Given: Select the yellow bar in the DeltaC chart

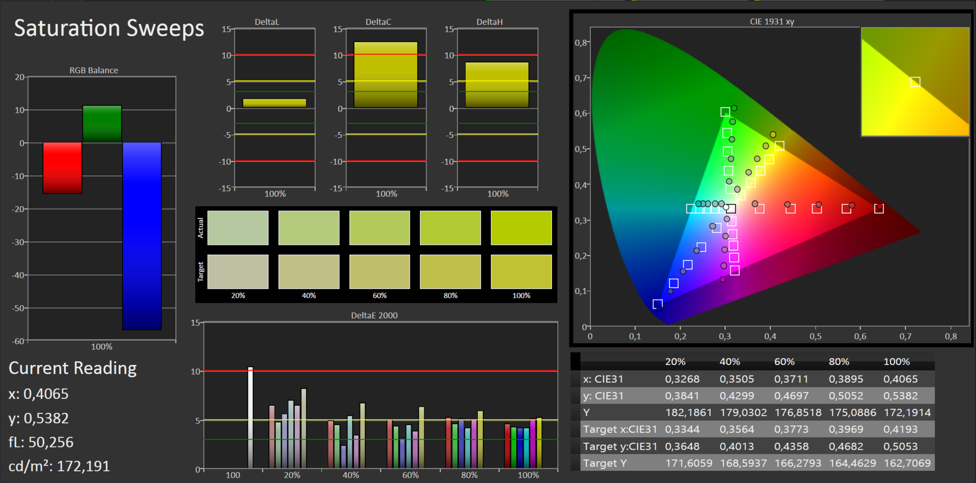Looking at the screenshot, I should click(386, 75).
